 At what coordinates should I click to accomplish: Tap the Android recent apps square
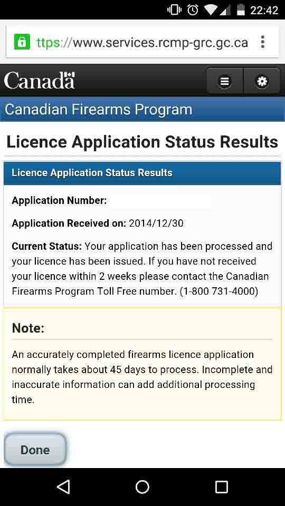[221, 486]
